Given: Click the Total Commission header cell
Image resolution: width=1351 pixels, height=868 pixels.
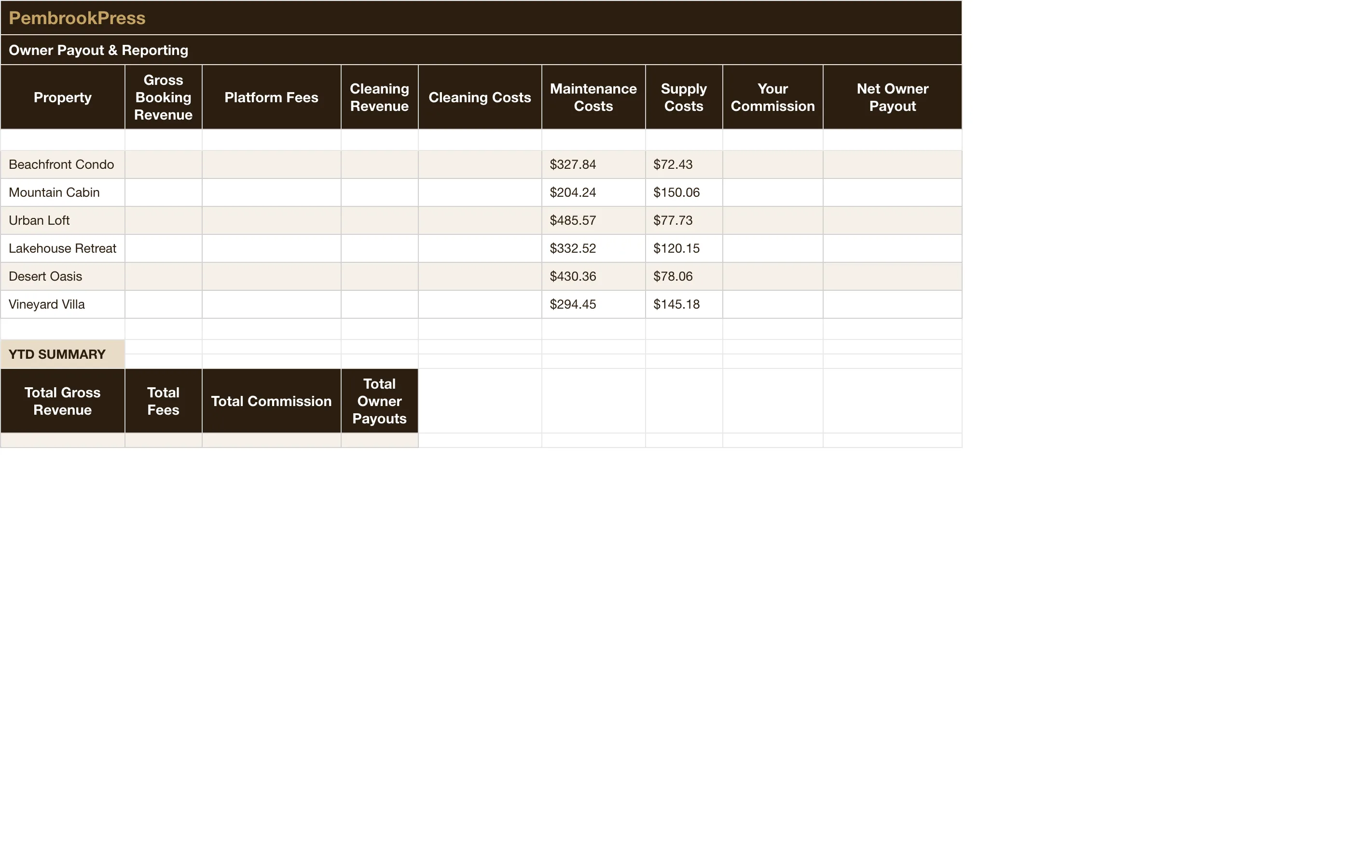Looking at the screenshot, I should (271, 401).
